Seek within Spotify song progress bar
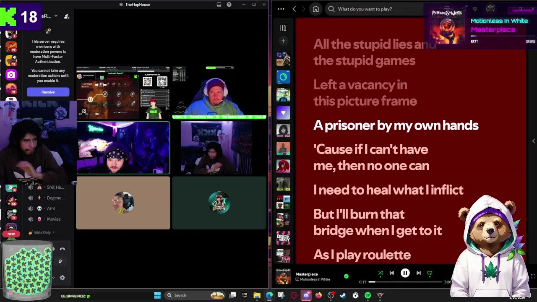The width and height of the screenshot is (537, 302). pyautogui.click(x=405, y=282)
